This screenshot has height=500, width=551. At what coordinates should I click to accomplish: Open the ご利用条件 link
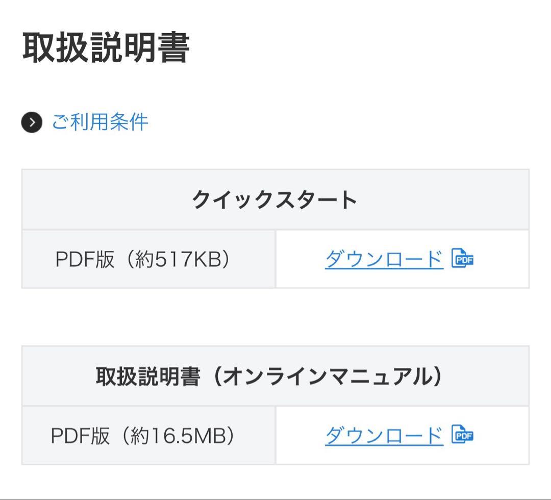tap(100, 122)
